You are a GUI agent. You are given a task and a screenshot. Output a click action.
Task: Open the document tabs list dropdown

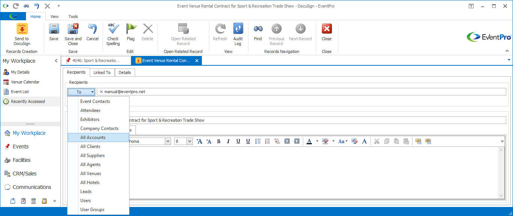pyautogui.click(x=509, y=60)
